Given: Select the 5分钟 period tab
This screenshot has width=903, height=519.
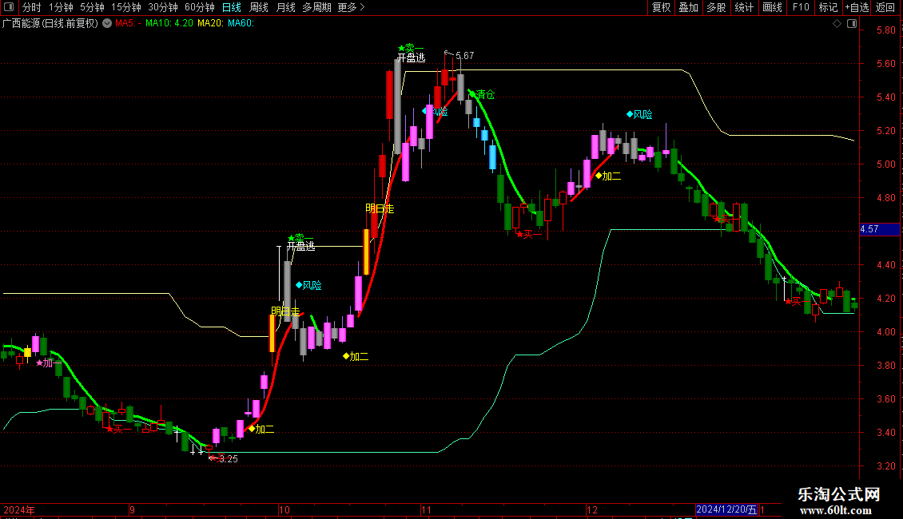Looking at the screenshot, I should [92, 7].
